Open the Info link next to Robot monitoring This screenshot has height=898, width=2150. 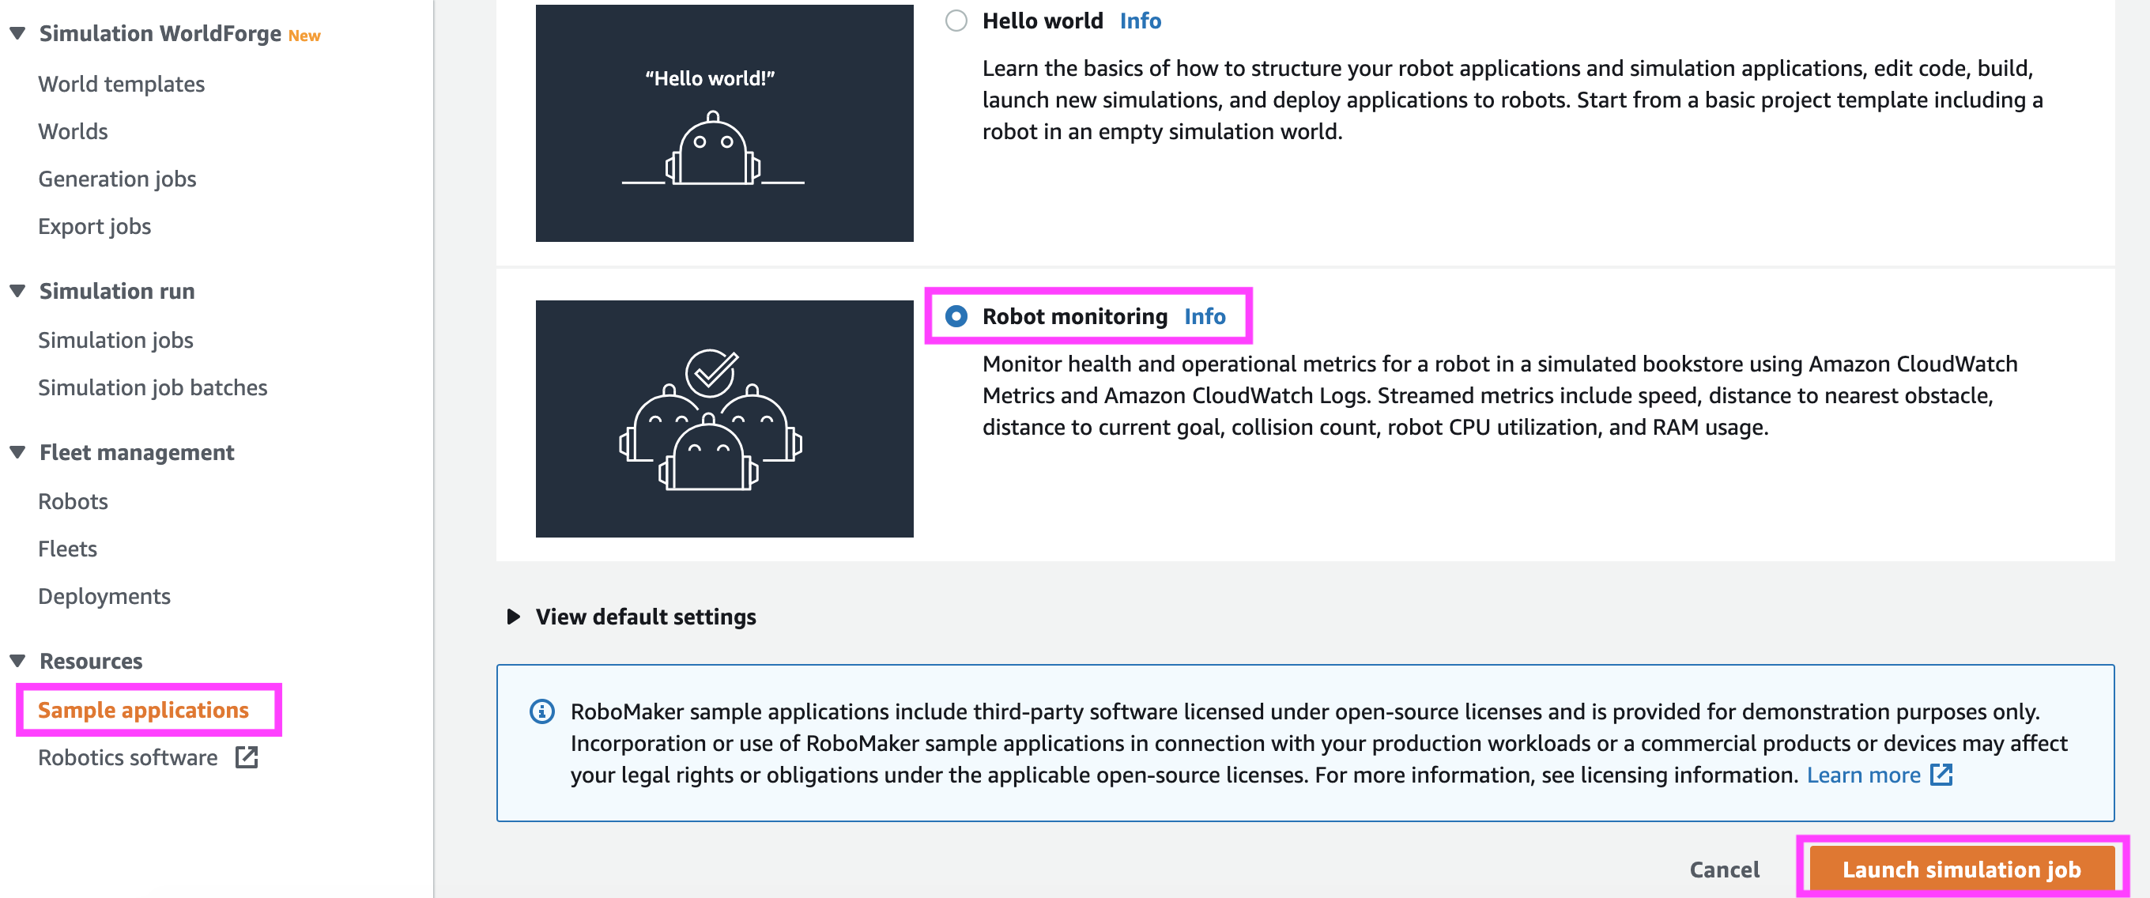pos(1205,316)
